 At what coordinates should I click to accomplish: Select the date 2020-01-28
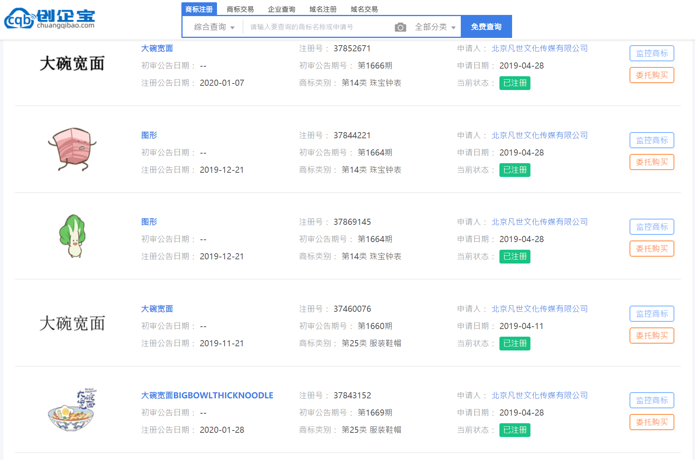tap(222, 430)
